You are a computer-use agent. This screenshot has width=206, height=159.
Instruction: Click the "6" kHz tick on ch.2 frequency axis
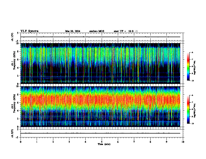[18, 103]
